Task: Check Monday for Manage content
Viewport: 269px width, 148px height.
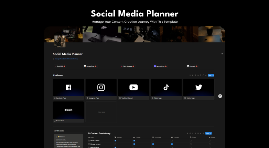Action: 115,144
